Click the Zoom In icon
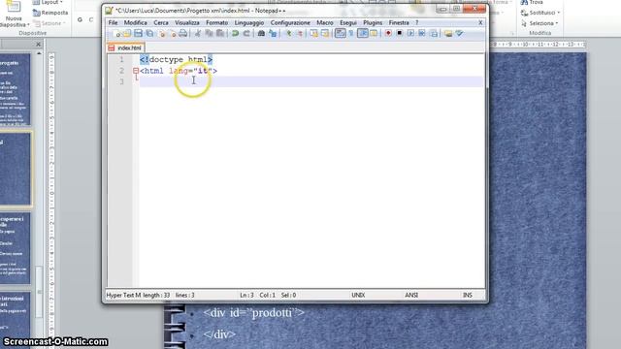This screenshot has width=621, height=349. click(x=289, y=34)
